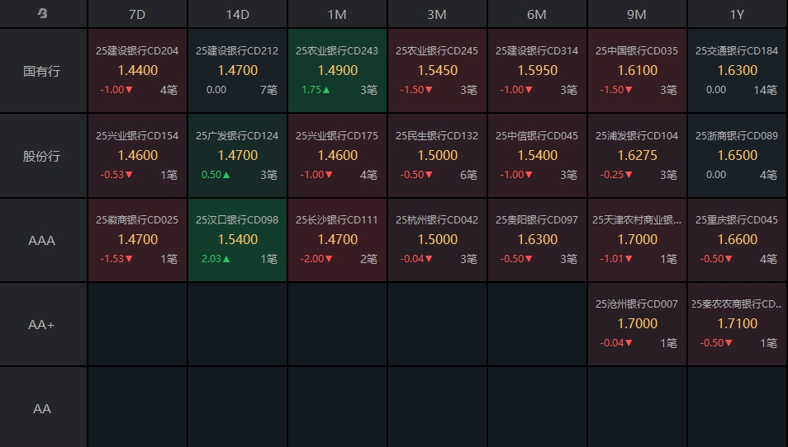The height and width of the screenshot is (447, 788).
Task: Click yield 1.7100 in 25秦农农商银行
Action: (738, 323)
